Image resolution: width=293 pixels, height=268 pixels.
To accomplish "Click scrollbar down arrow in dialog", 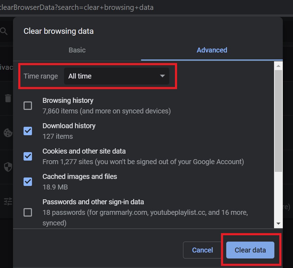I will point(278,224).
